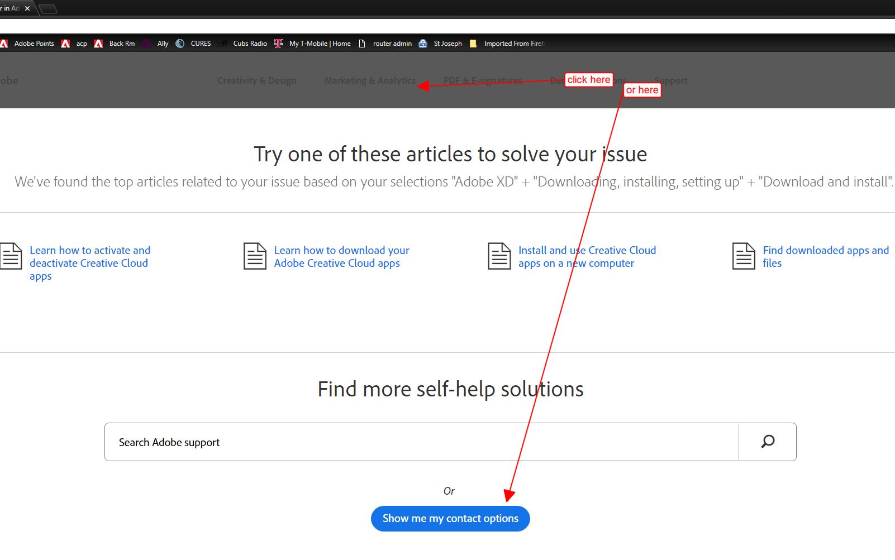
Task: Click the document icon beside activate and deactivate article
Action: click(11, 256)
